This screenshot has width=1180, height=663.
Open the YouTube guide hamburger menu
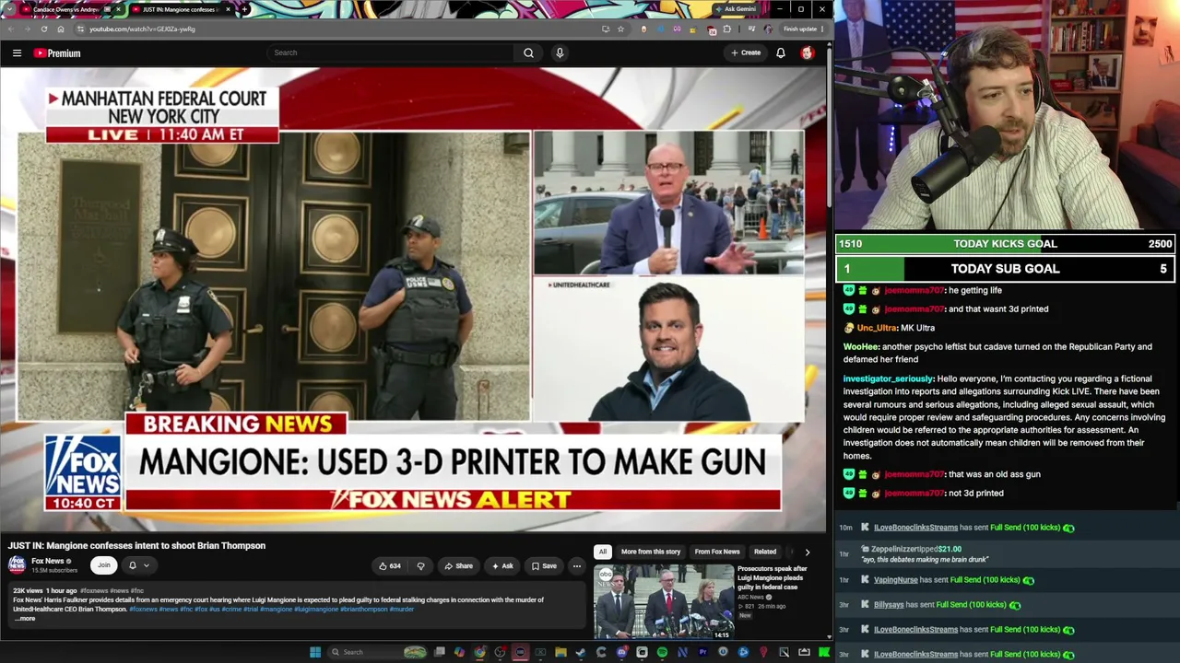click(17, 53)
